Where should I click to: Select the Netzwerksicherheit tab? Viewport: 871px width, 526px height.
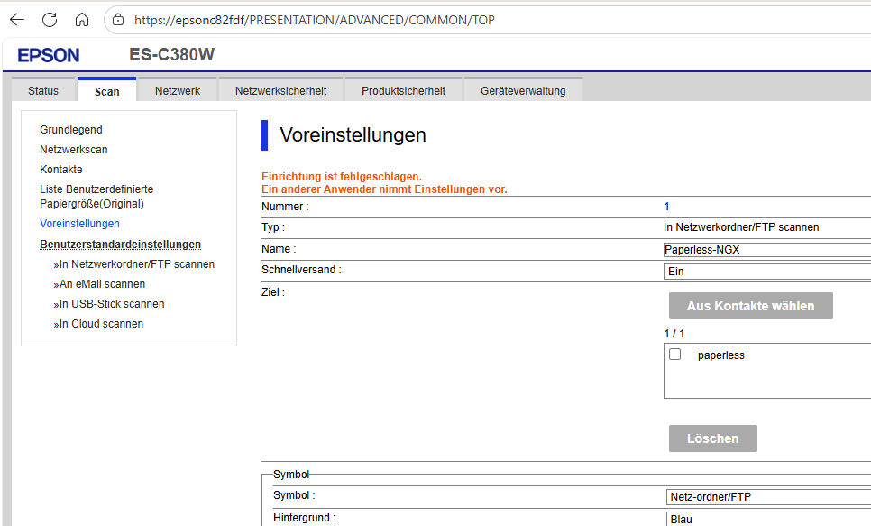pos(280,91)
